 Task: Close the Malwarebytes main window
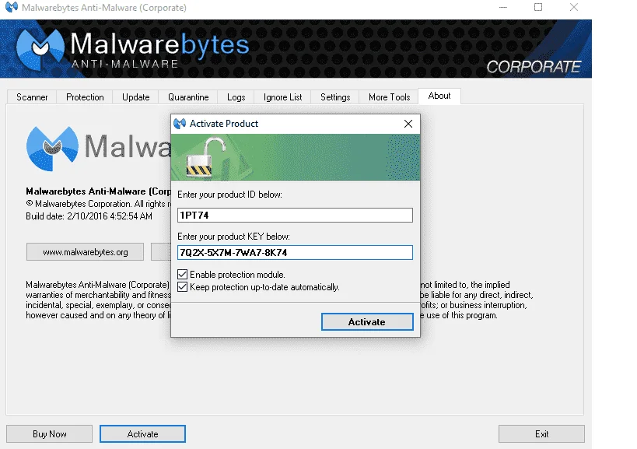pyautogui.click(x=574, y=7)
